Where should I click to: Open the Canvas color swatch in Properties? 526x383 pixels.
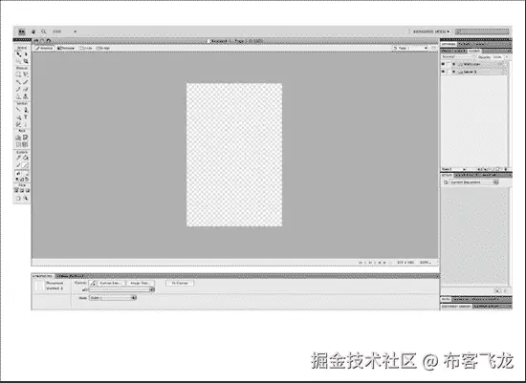[93, 283]
